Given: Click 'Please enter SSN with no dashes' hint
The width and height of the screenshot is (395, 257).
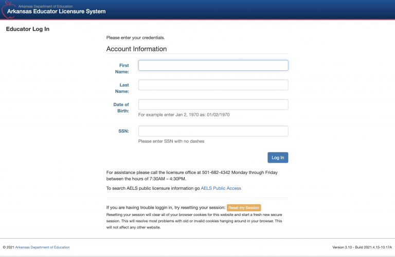Looking at the screenshot, I should pyautogui.click(x=171, y=141).
